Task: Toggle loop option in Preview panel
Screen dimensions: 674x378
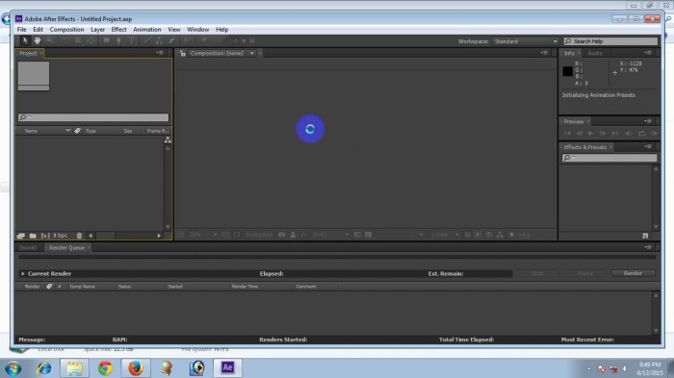Action: tap(642, 134)
